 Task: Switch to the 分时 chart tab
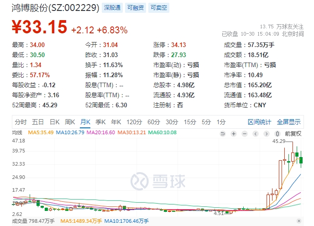[x=21, y=122]
